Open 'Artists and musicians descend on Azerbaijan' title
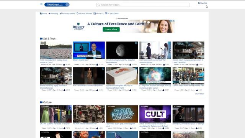The image size is (245, 138). point(154,125)
